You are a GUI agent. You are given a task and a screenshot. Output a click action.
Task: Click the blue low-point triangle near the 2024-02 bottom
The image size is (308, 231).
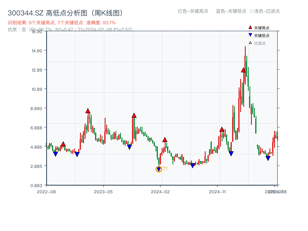pos(159,168)
